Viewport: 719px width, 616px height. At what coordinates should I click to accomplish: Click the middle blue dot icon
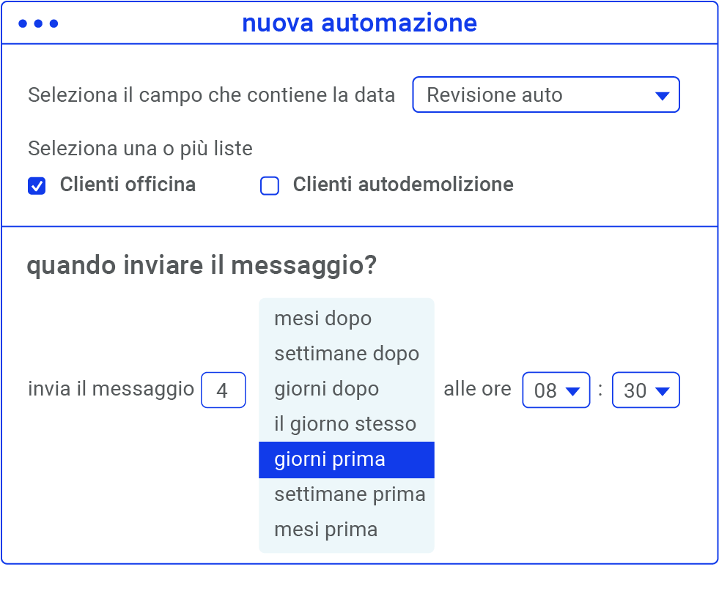coord(37,23)
